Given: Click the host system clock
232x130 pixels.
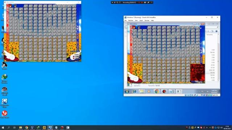Looking at the screenshot, I should [x=227, y=127].
